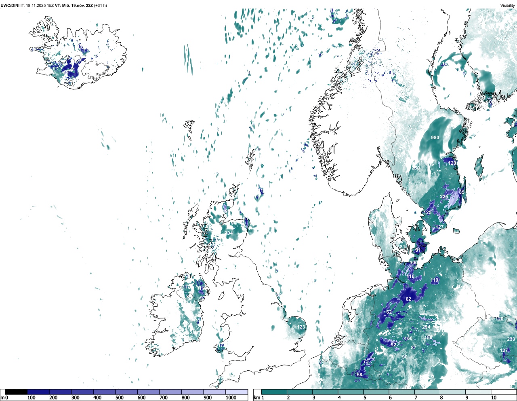The width and height of the screenshot is (517, 401).
Task: Click the '1000' tick label on meter legend
Action: tap(231, 398)
